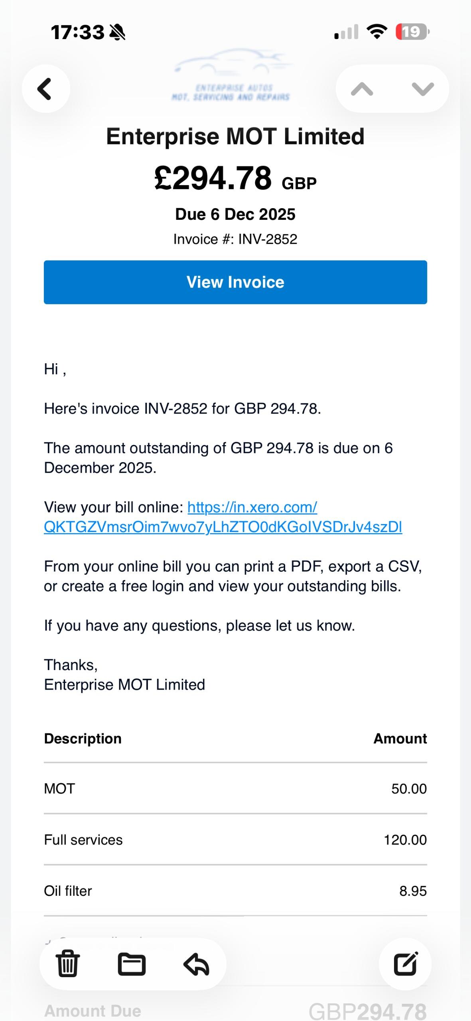Tap the 17:33 clock in status bar

[77, 32]
